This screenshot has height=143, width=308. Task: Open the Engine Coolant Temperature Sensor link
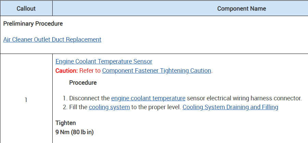(104, 61)
